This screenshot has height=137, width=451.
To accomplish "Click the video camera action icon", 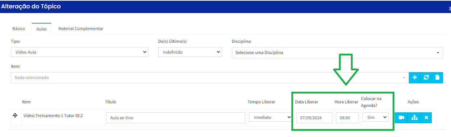I will (x=401, y=117).
